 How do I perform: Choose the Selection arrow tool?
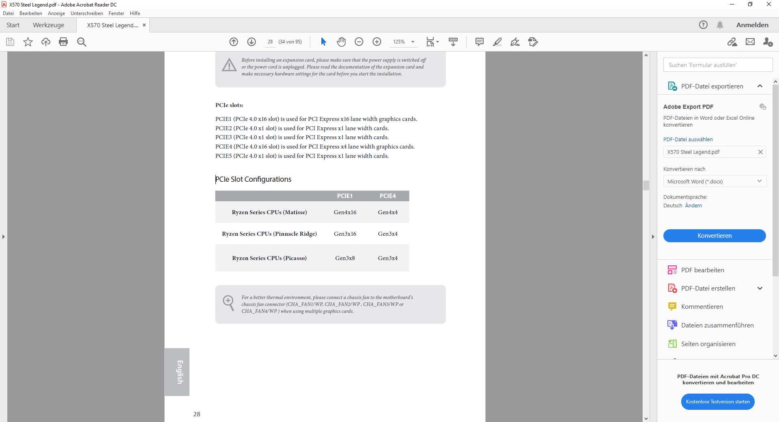[323, 42]
